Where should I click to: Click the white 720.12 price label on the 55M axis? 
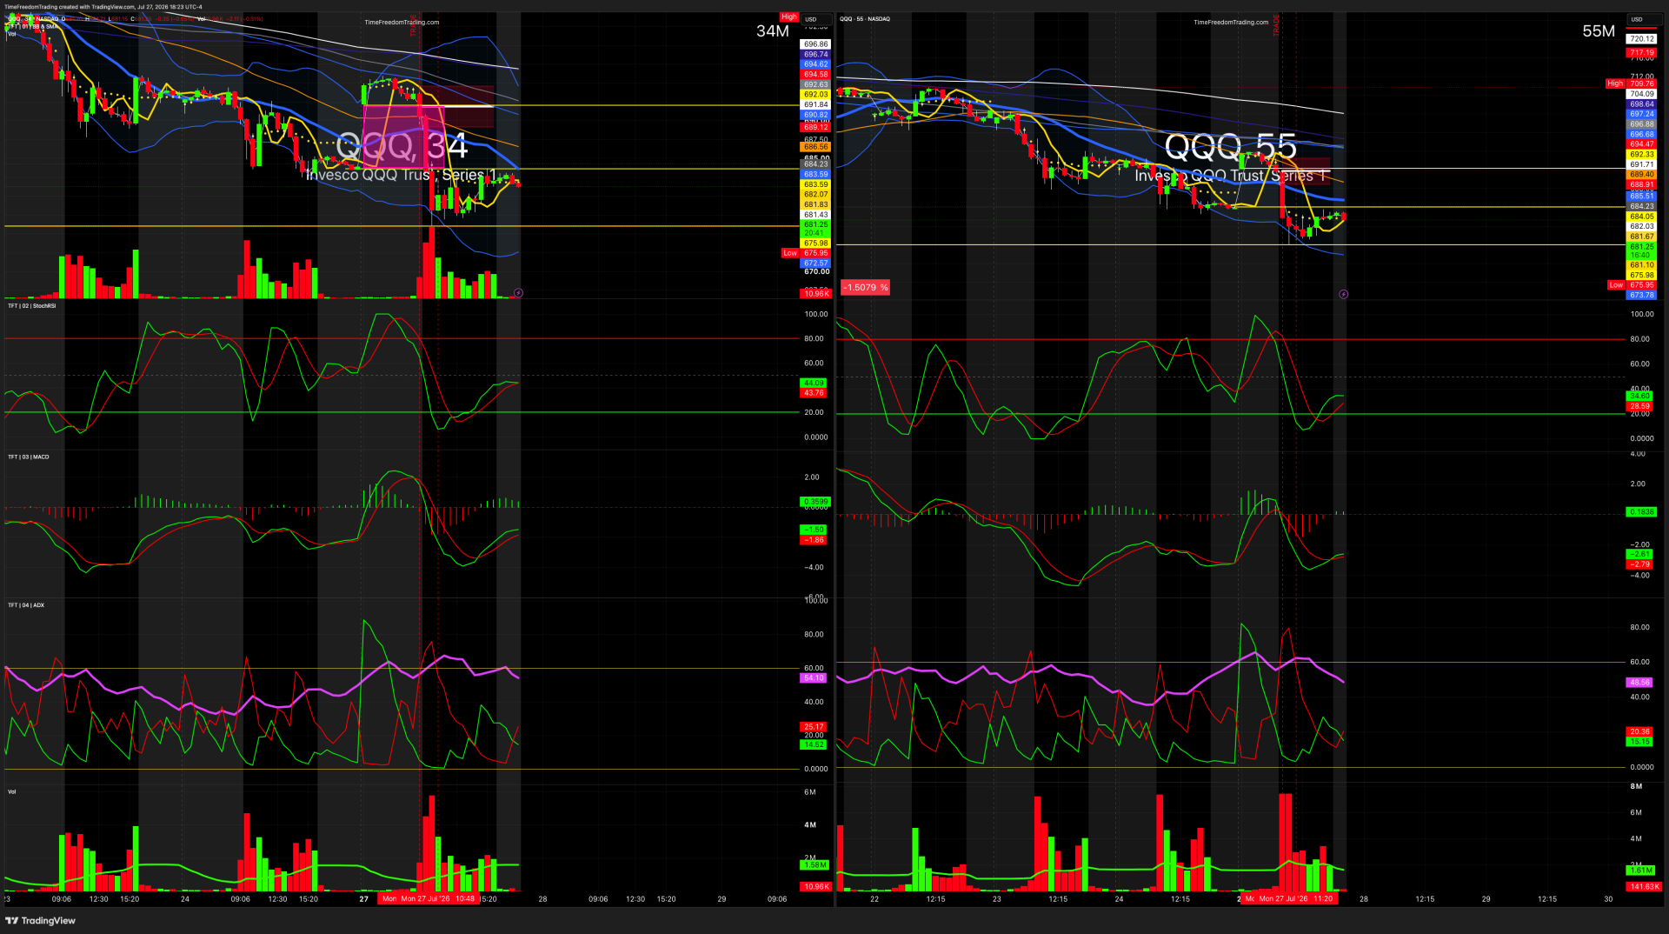coord(1642,39)
